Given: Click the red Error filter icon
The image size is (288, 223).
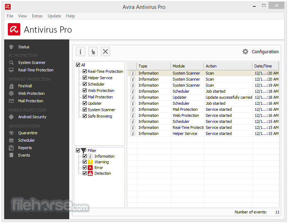Looking at the screenshot, I should click(90, 168).
